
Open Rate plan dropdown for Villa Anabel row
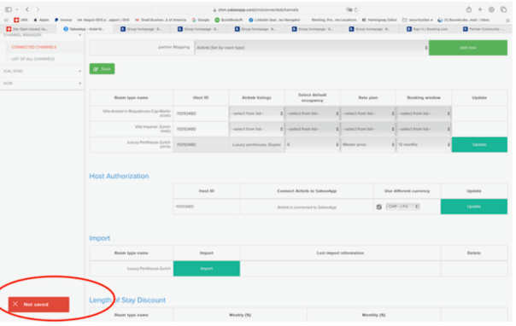point(368,114)
